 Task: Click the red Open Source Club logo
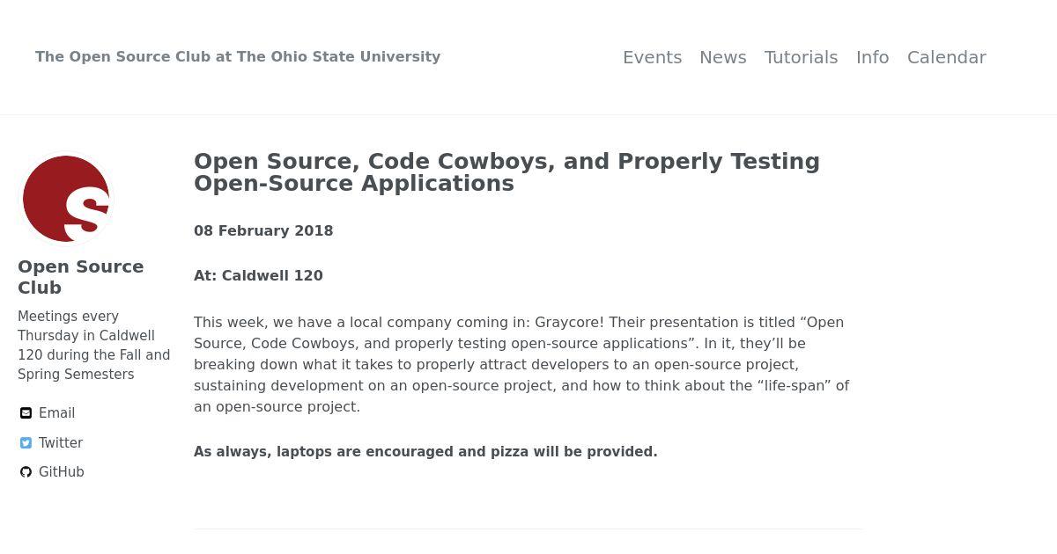(x=66, y=199)
